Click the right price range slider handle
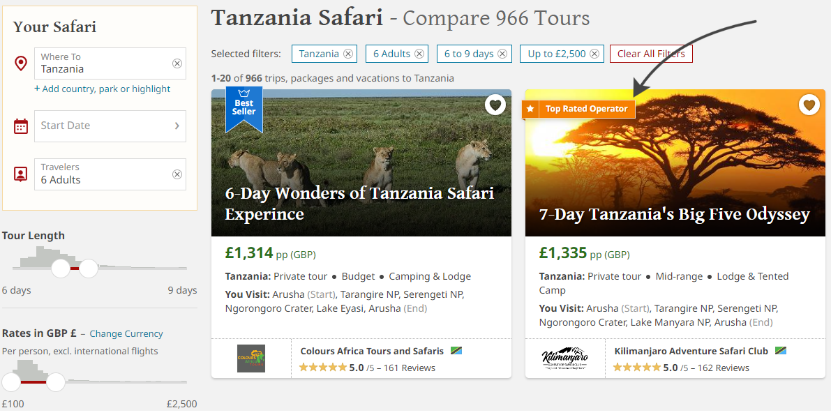 pyautogui.click(x=55, y=382)
